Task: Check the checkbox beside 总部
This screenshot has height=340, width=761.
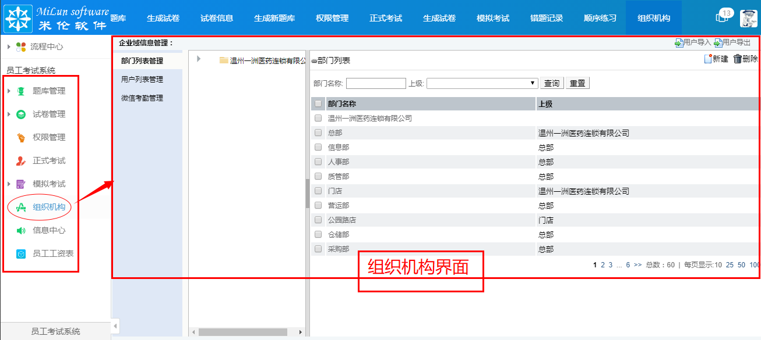Action: (318, 132)
